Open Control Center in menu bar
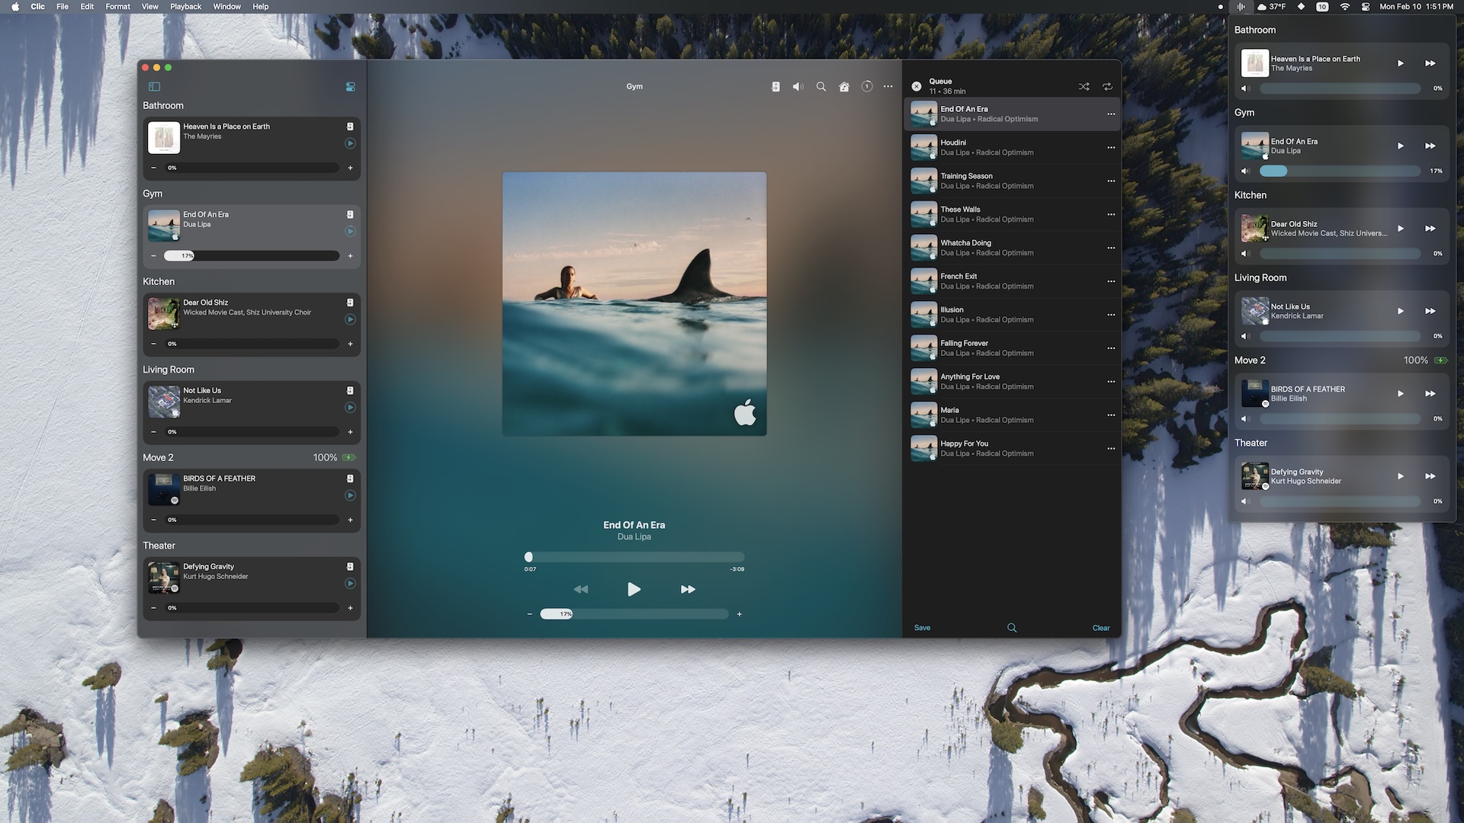This screenshot has height=823, width=1464. click(x=1365, y=6)
